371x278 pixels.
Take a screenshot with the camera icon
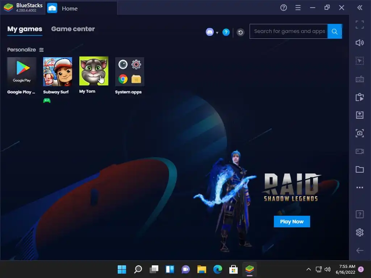tap(360, 133)
